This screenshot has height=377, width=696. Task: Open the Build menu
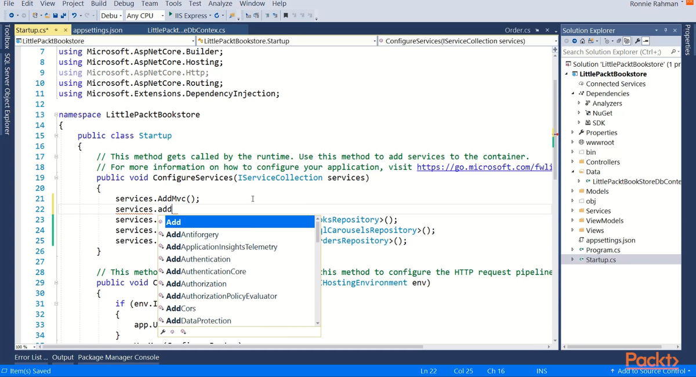(x=99, y=3)
